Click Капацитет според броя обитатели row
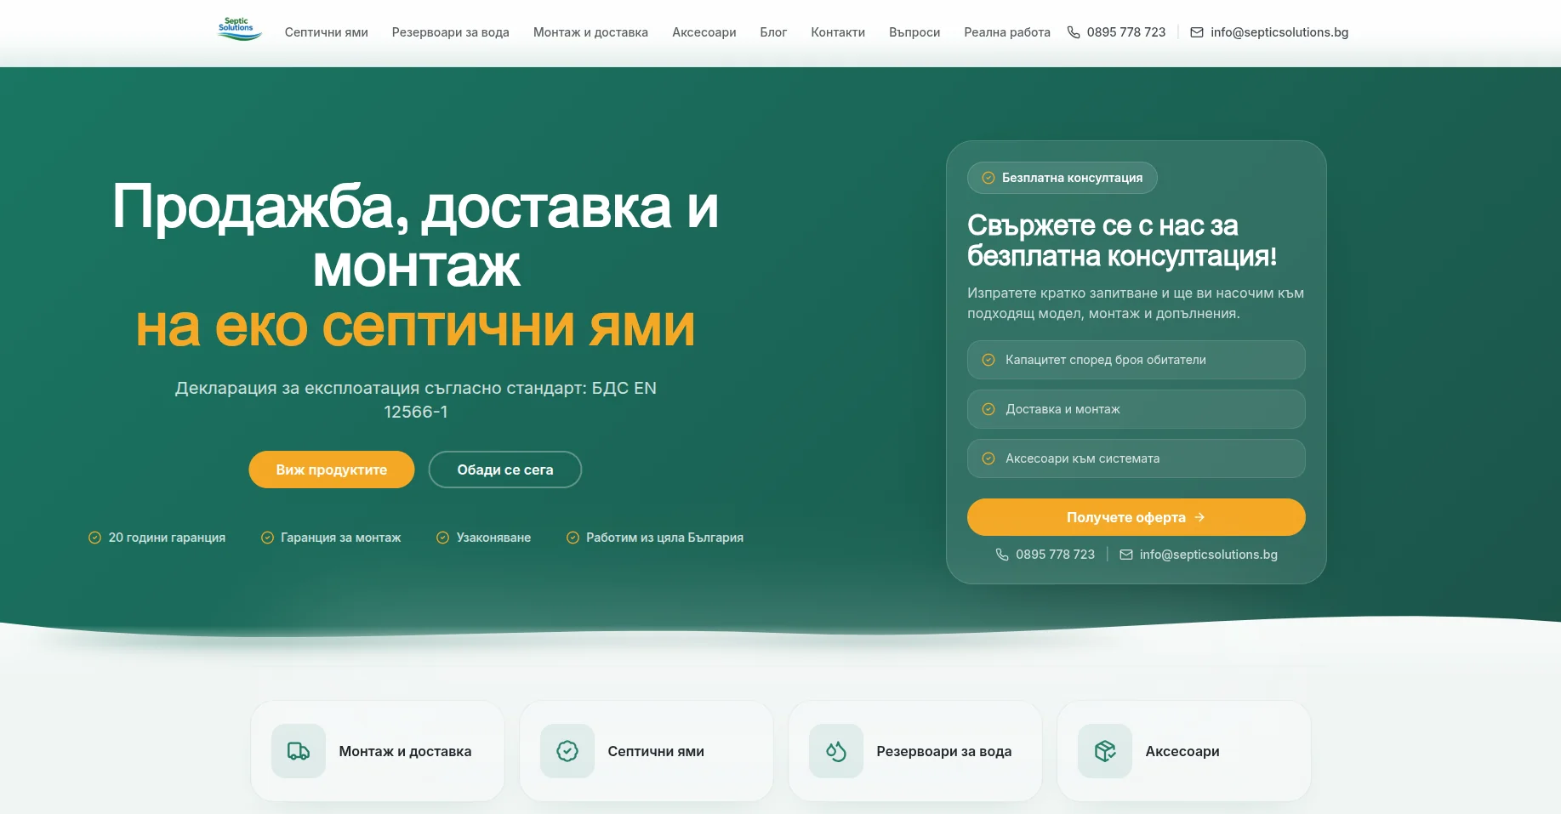 point(1137,360)
